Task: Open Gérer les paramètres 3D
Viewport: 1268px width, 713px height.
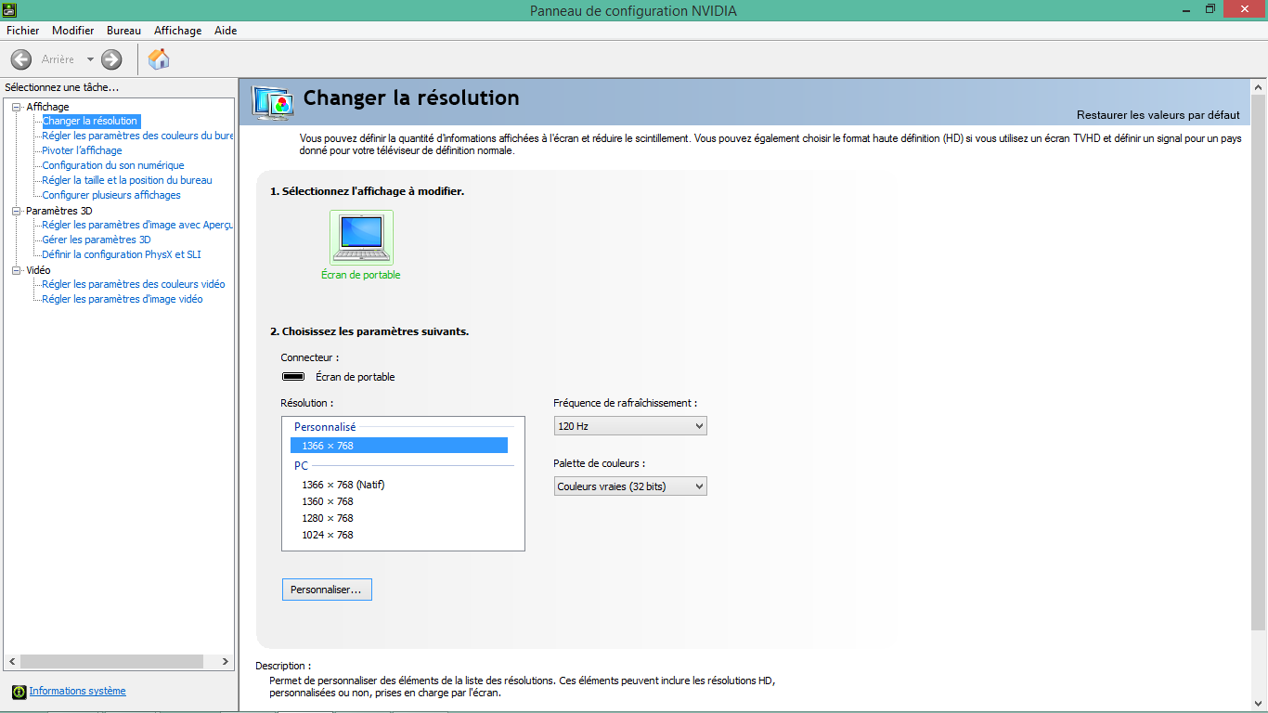Action: tap(97, 240)
